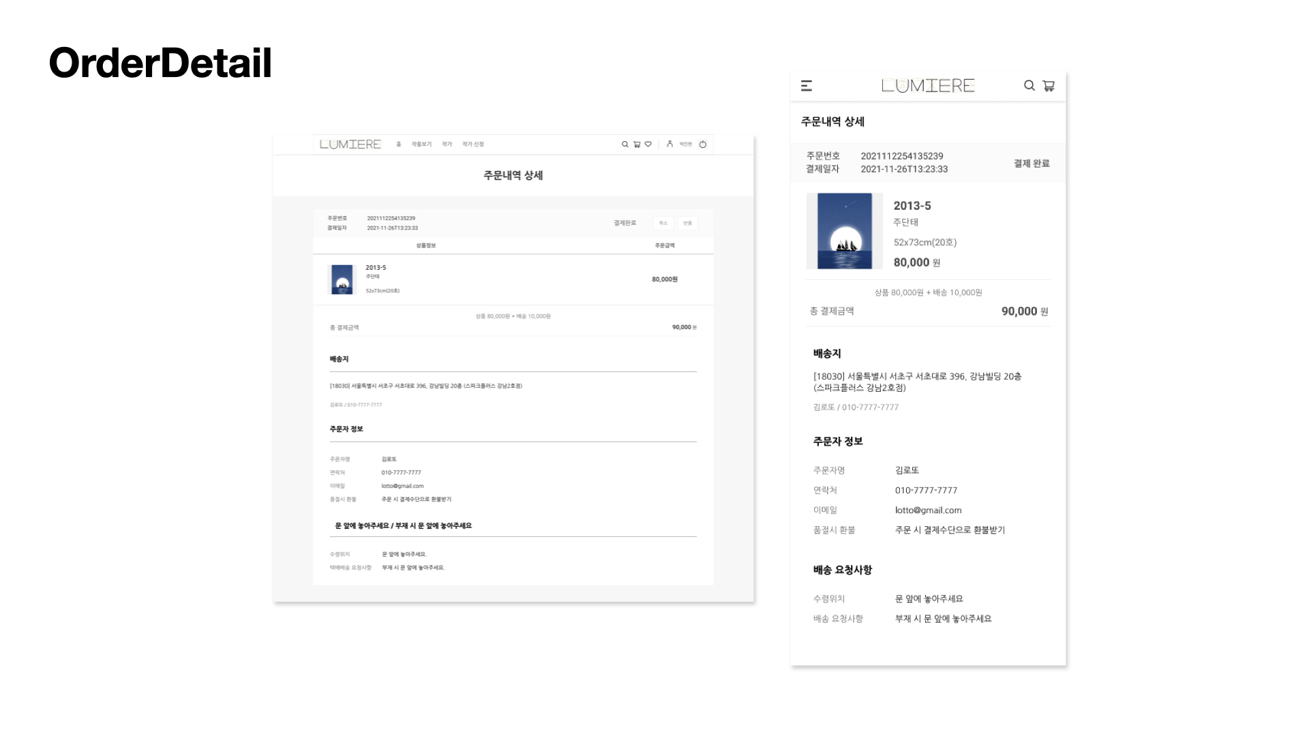1309x736 pixels.
Task: Click the 90,000 원 total in the desktop view
Action: (x=684, y=328)
